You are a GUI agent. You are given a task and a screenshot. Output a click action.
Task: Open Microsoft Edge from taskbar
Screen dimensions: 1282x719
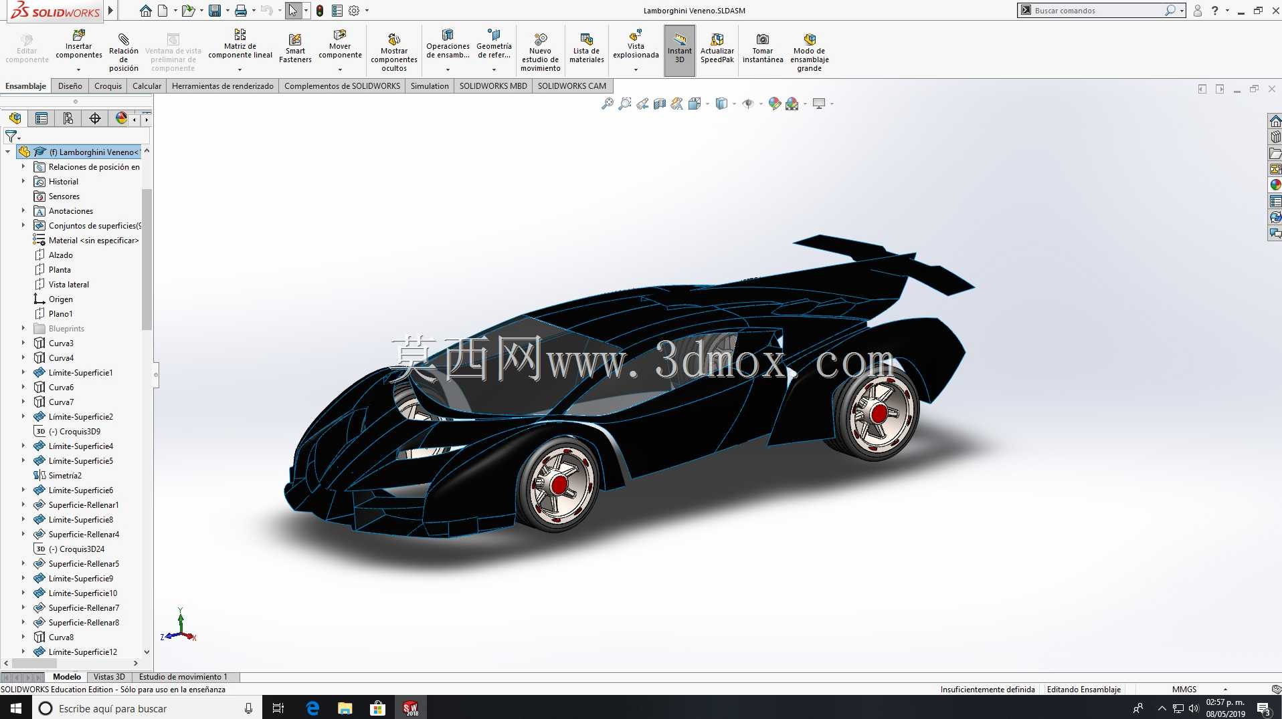[312, 708]
